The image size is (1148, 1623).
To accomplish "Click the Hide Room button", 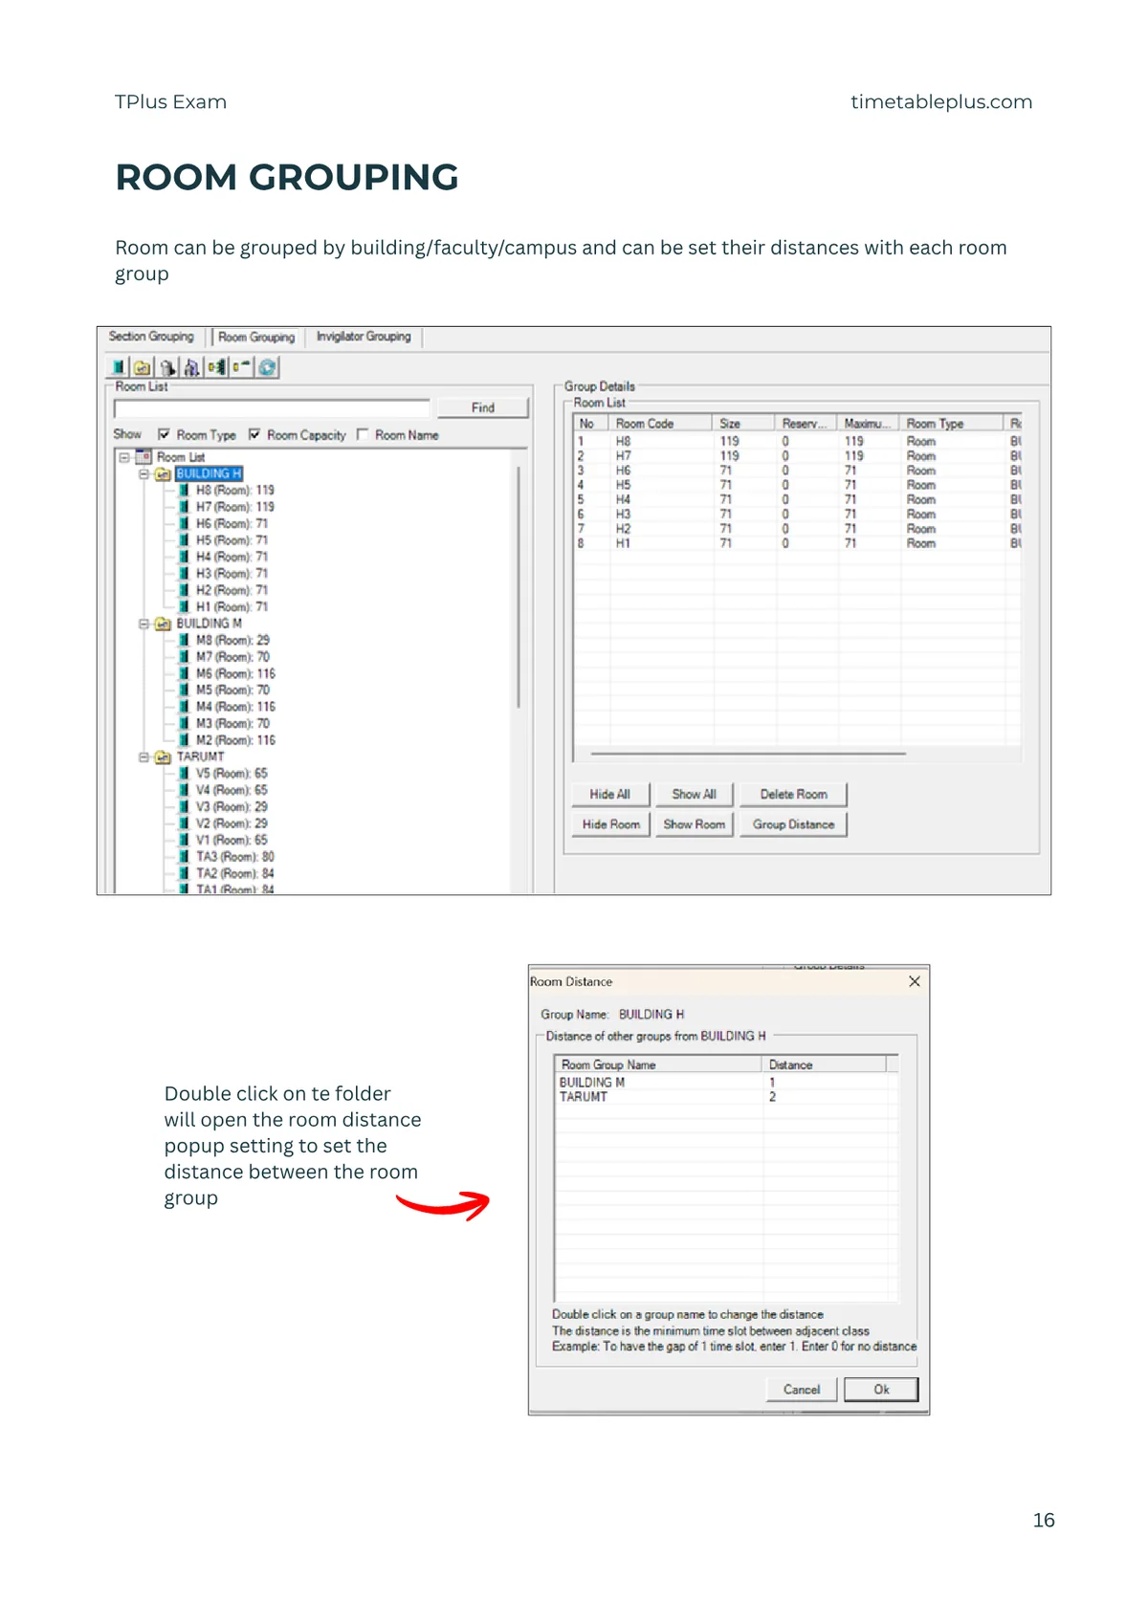I will tap(610, 824).
